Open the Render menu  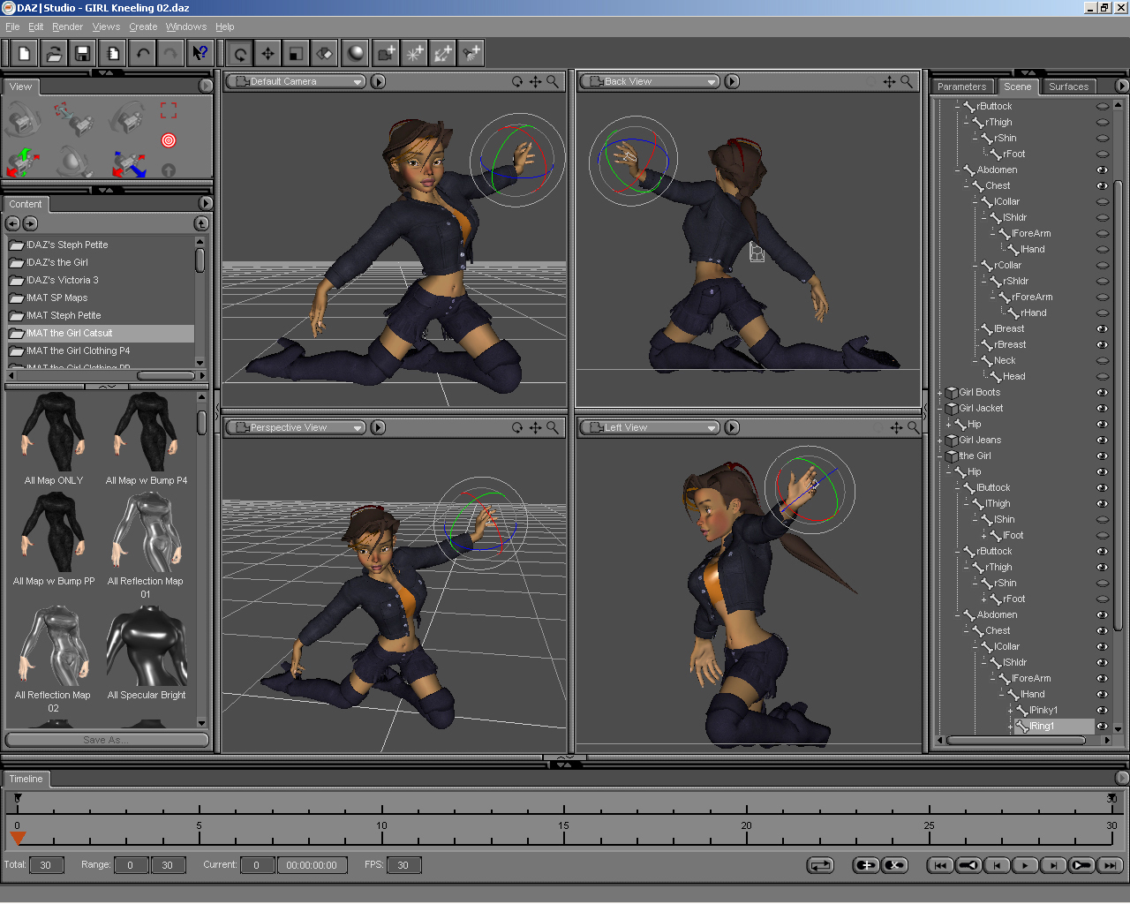click(x=67, y=26)
